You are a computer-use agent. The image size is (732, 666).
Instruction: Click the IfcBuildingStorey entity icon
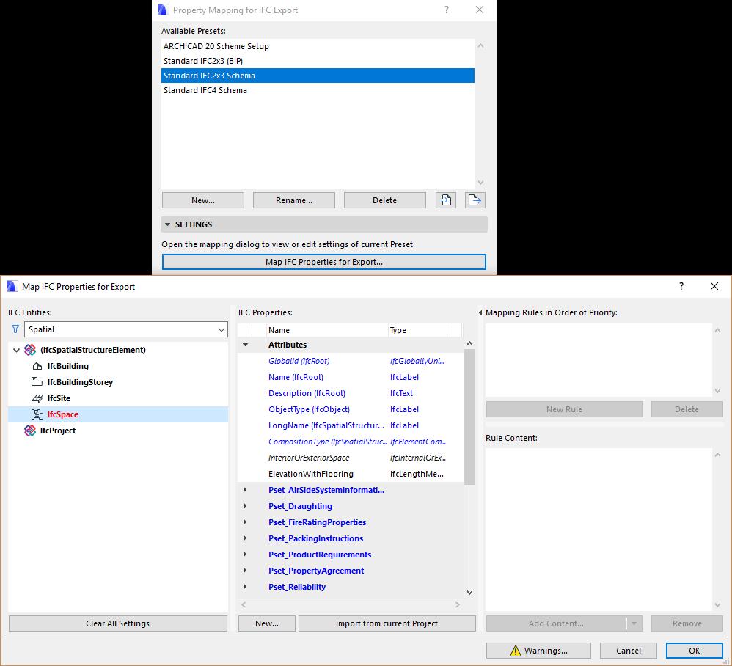[37, 381]
